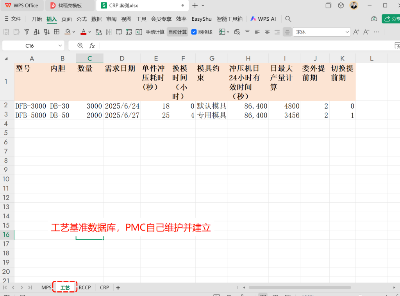The image size is (400, 296).
Task: Click the paste values 123 icon
Action: coord(6,32)
